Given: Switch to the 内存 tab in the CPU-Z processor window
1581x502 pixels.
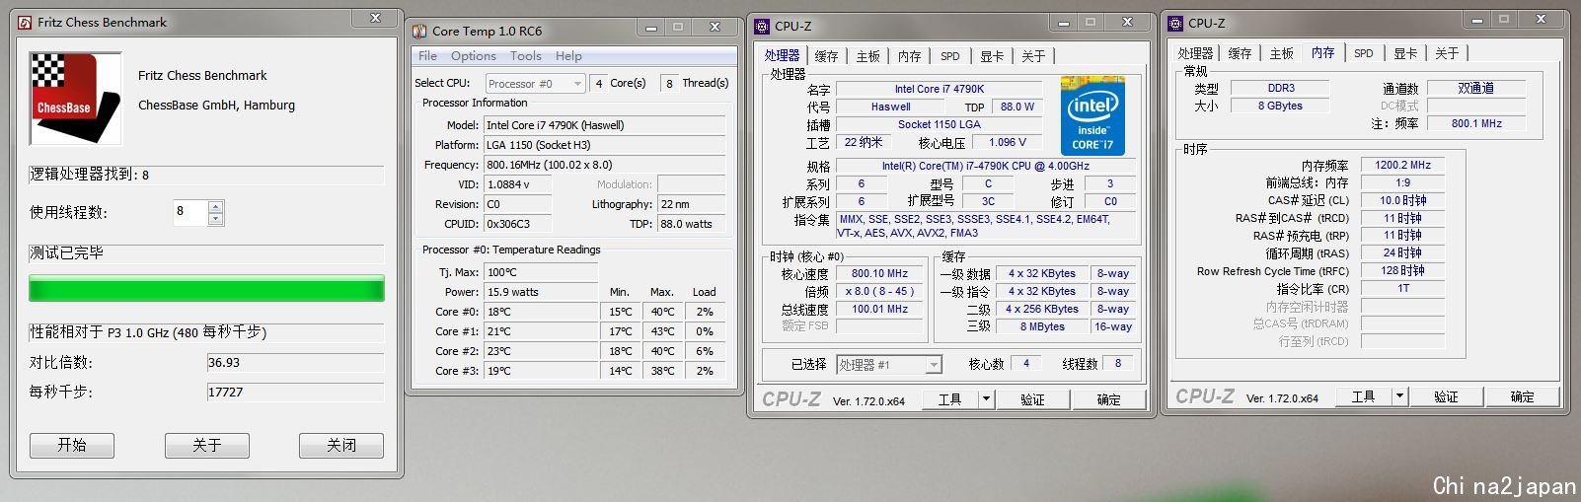Looking at the screenshot, I should (x=910, y=56).
